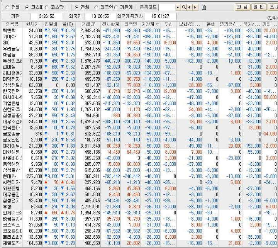Select the 외환은행 stock row name
This screenshot has height=248, width=278.
[11, 189]
